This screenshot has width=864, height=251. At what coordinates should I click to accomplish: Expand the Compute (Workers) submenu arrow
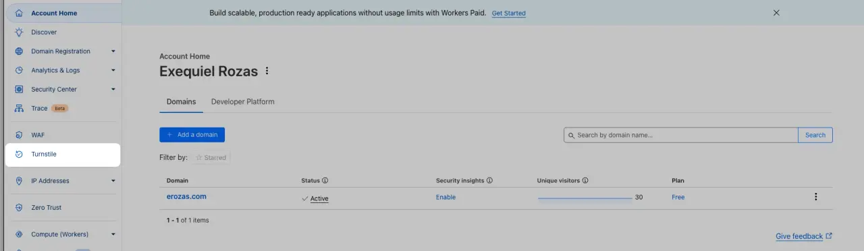click(113, 235)
